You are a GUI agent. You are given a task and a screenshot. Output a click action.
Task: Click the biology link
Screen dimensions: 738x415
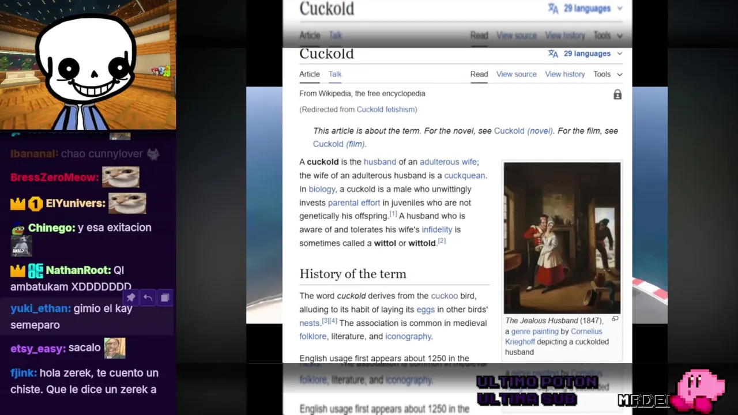322,189
